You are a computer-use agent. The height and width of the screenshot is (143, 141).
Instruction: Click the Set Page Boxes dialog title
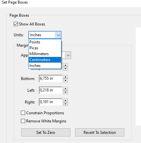coord(15,2)
